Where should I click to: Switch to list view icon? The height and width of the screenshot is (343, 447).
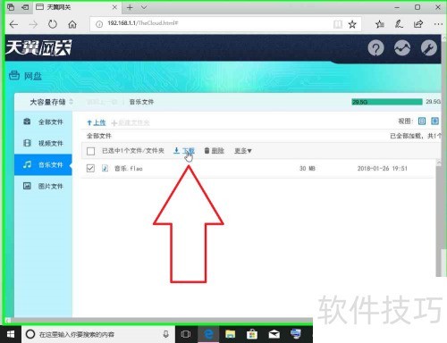[x=434, y=121]
